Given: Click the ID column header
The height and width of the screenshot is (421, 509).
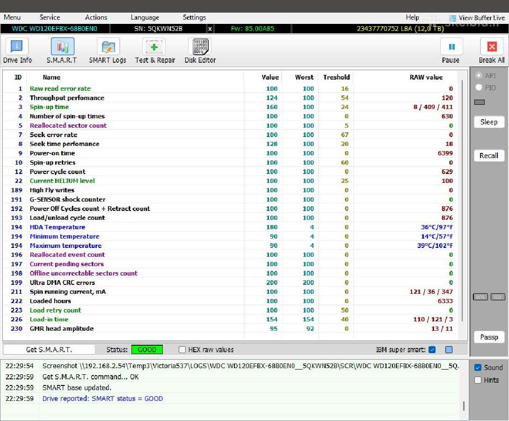Looking at the screenshot, I should pyautogui.click(x=18, y=77).
